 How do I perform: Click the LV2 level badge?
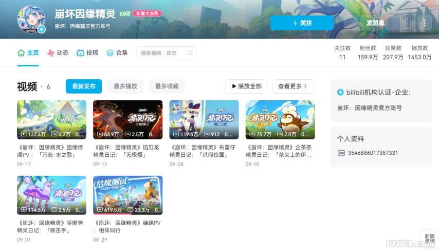coord(125,13)
